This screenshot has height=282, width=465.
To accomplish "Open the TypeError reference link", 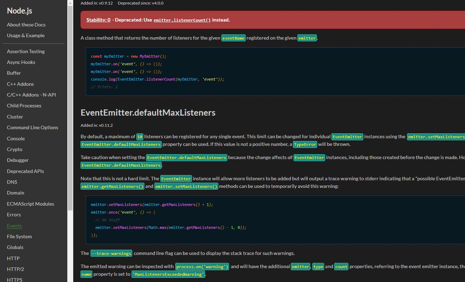I will point(305,144).
